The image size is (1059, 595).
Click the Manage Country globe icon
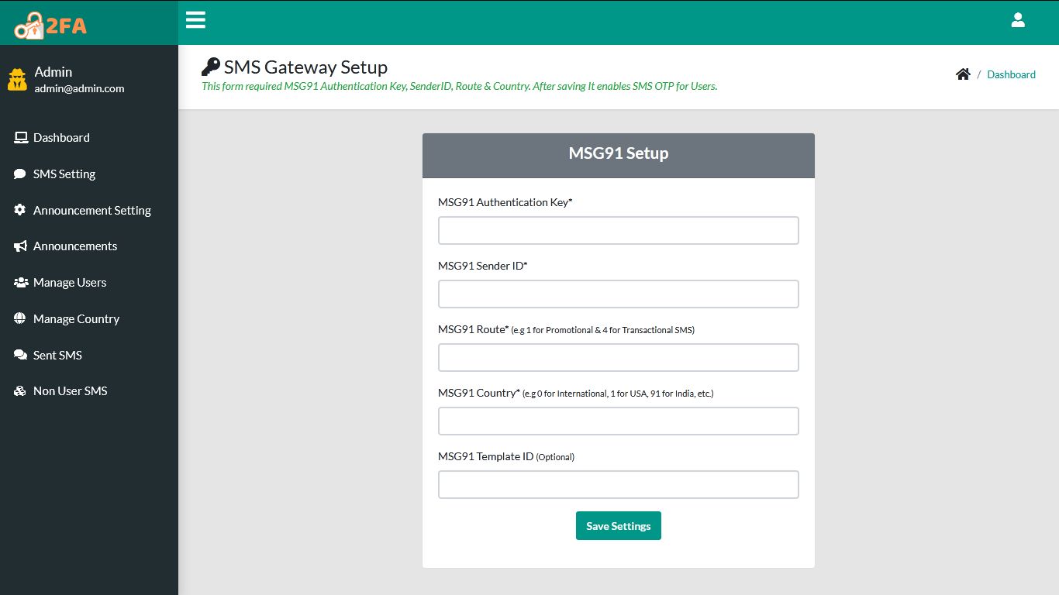click(x=20, y=318)
